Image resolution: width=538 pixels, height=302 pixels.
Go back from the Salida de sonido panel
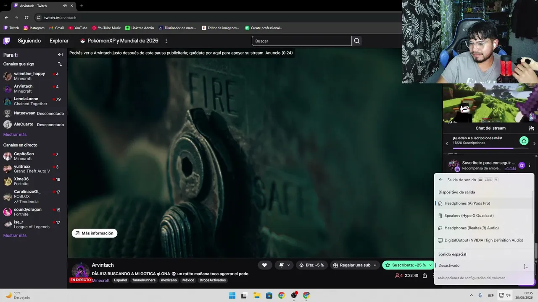click(440, 180)
